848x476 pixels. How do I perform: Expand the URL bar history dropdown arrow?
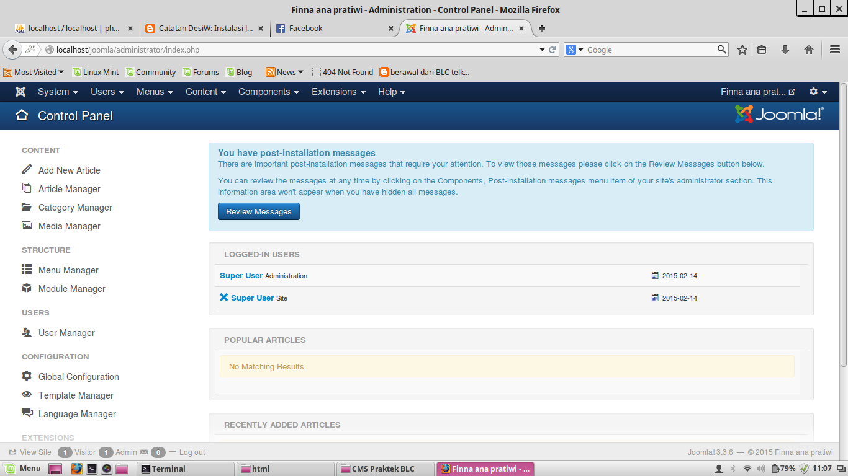(x=542, y=50)
